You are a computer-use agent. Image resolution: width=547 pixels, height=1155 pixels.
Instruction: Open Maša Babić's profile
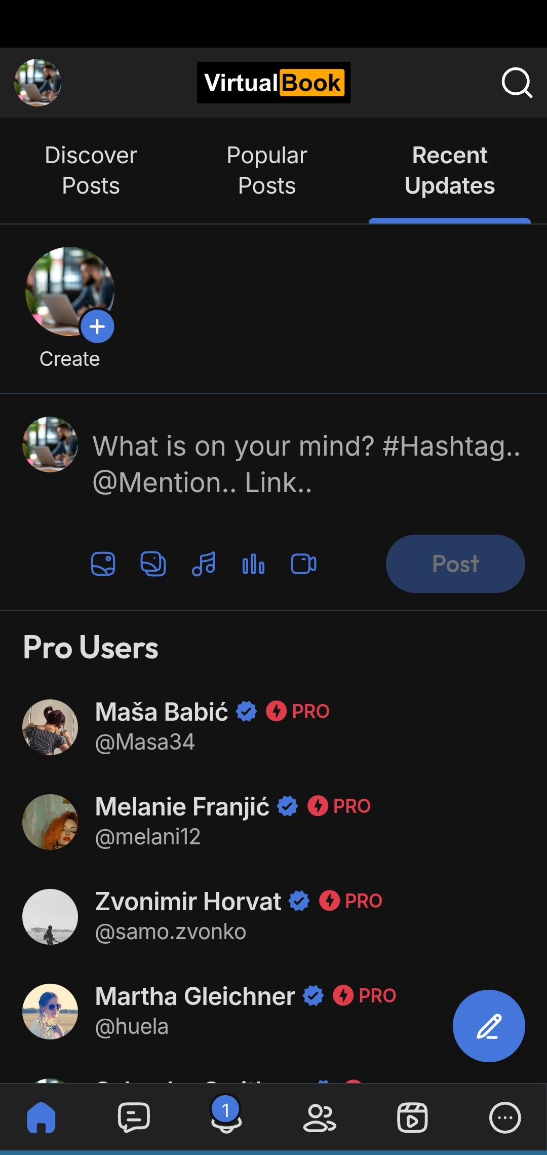162,712
